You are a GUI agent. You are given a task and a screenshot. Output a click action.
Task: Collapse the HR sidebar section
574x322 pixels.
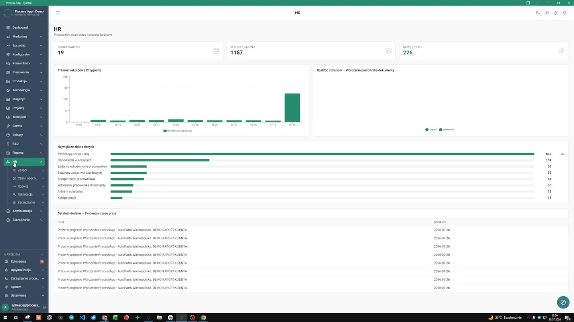coord(24,162)
